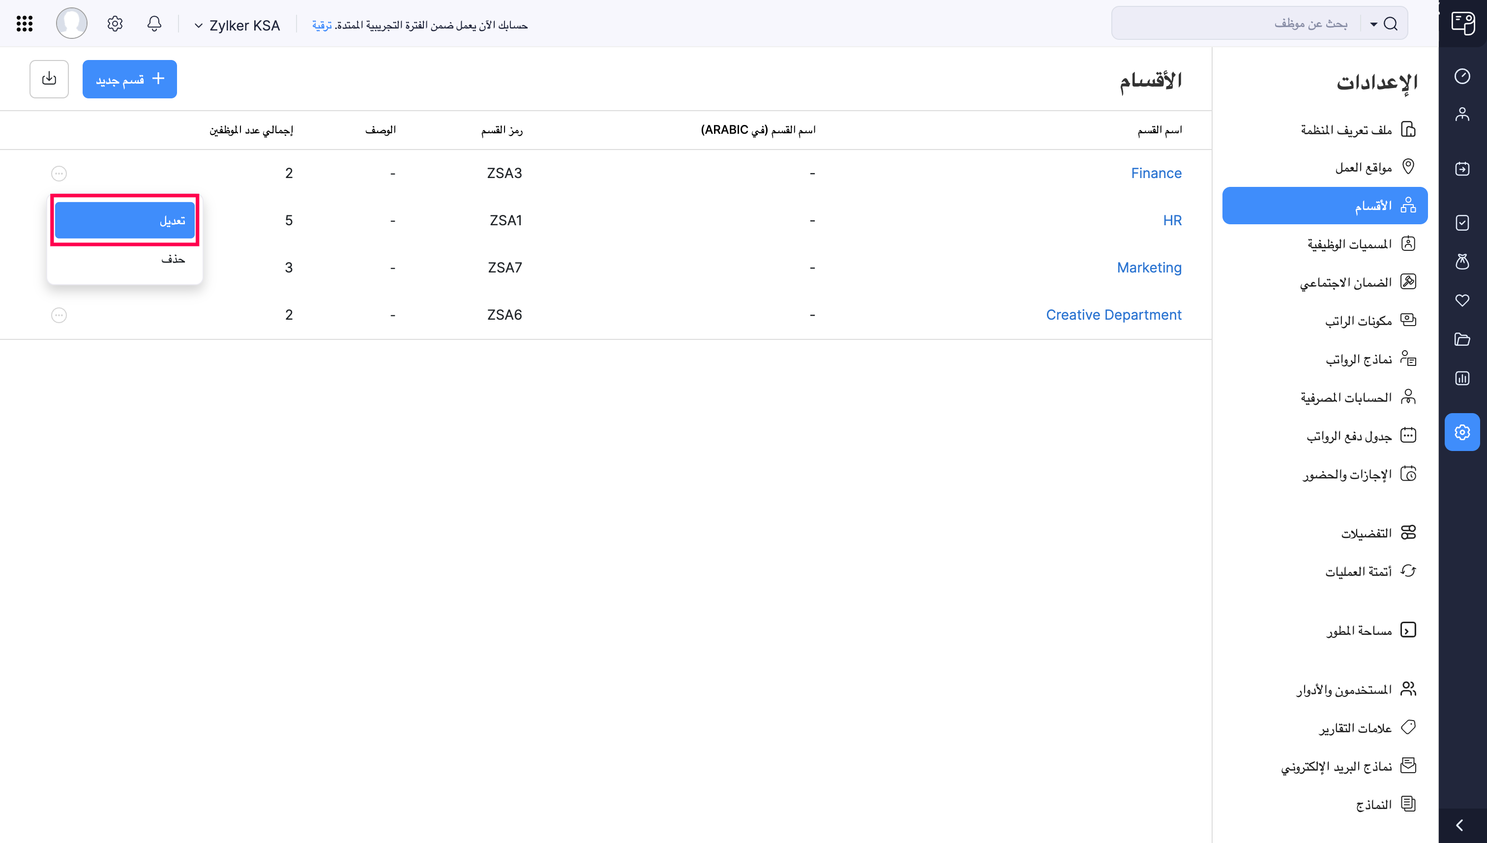Image resolution: width=1487 pixels, height=843 pixels.
Task: Open the notifications bell
Action: click(154, 24)
